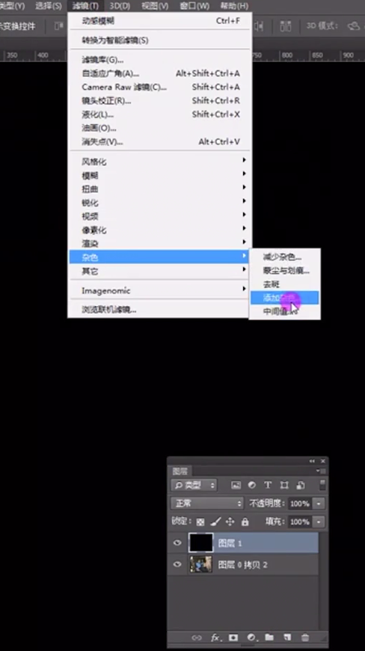This screenshot has width=365, height=651.
Task: Filter layers by type (T) icon
Action: click(x=268, y=485)
